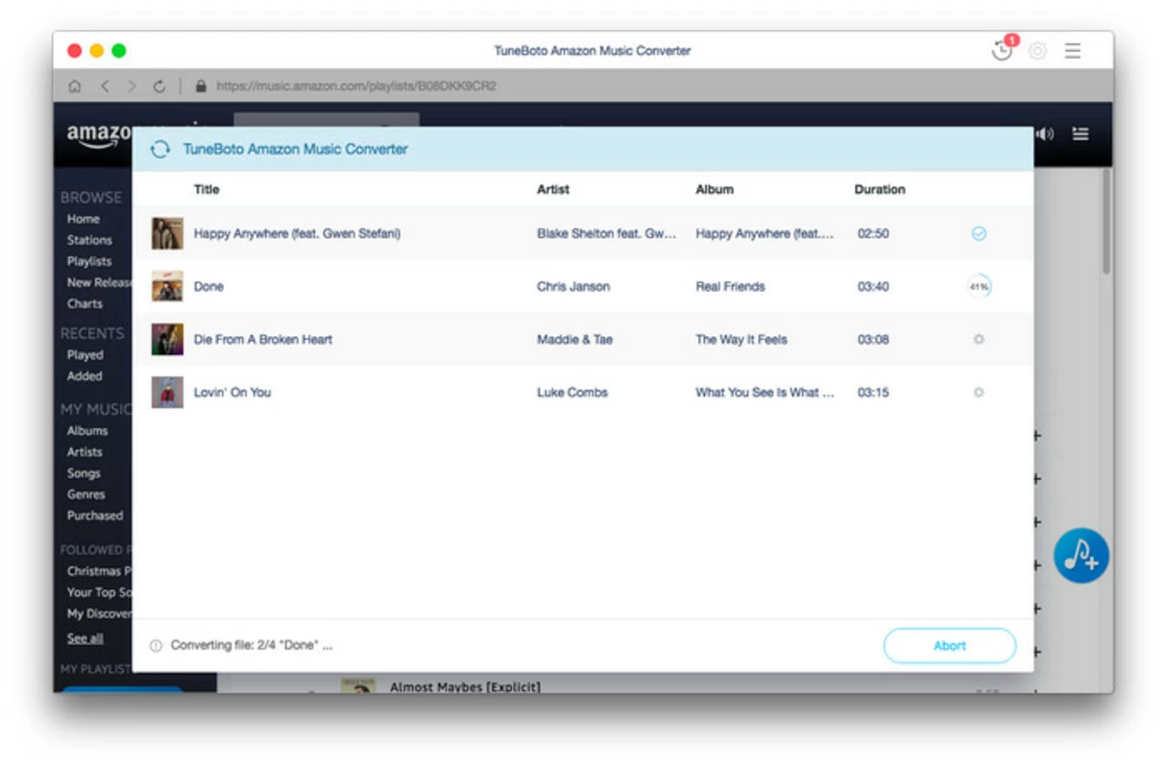Open Added under Recents
This screenshot has height=768, width=1167.
(x=85, y=375)
